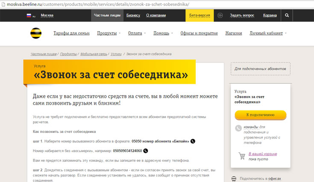Expand the Помощь dropdown arrow
Screen dimensions: 314x182
click(172, 33)
